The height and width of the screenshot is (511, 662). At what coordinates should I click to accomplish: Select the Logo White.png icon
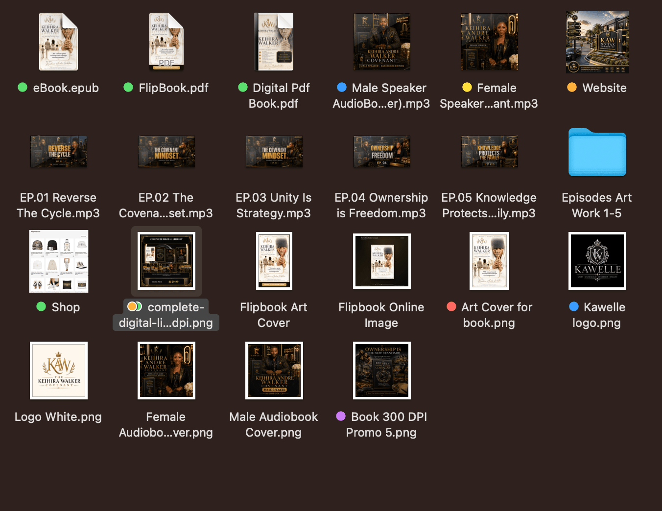59,371
